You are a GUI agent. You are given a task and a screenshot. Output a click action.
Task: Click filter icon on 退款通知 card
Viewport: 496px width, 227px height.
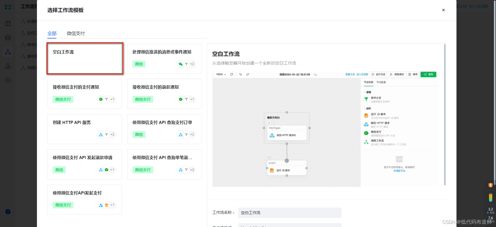(x=186, y=99)
